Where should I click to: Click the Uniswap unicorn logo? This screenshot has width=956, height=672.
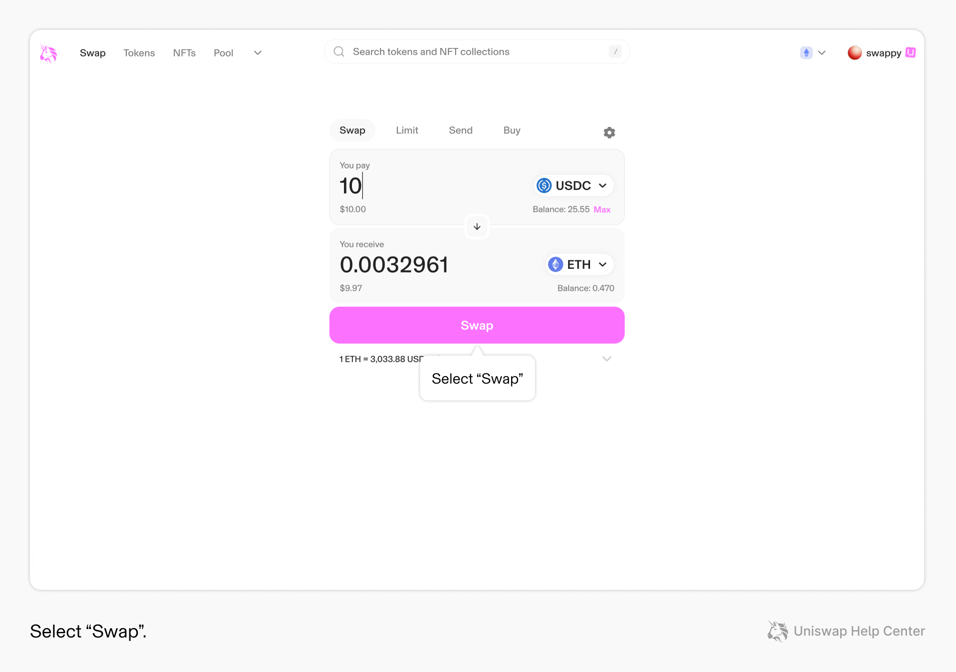(x=49, y=53)
